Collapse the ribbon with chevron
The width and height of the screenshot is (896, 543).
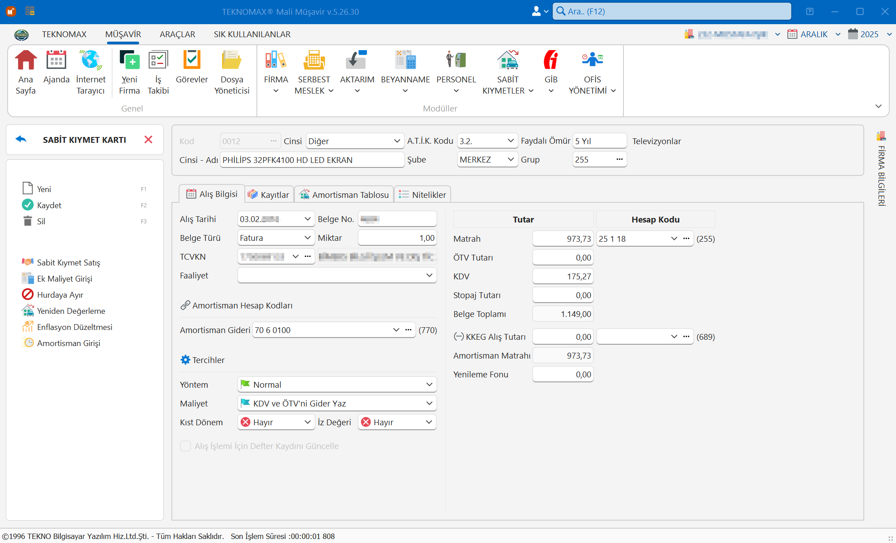879,106
